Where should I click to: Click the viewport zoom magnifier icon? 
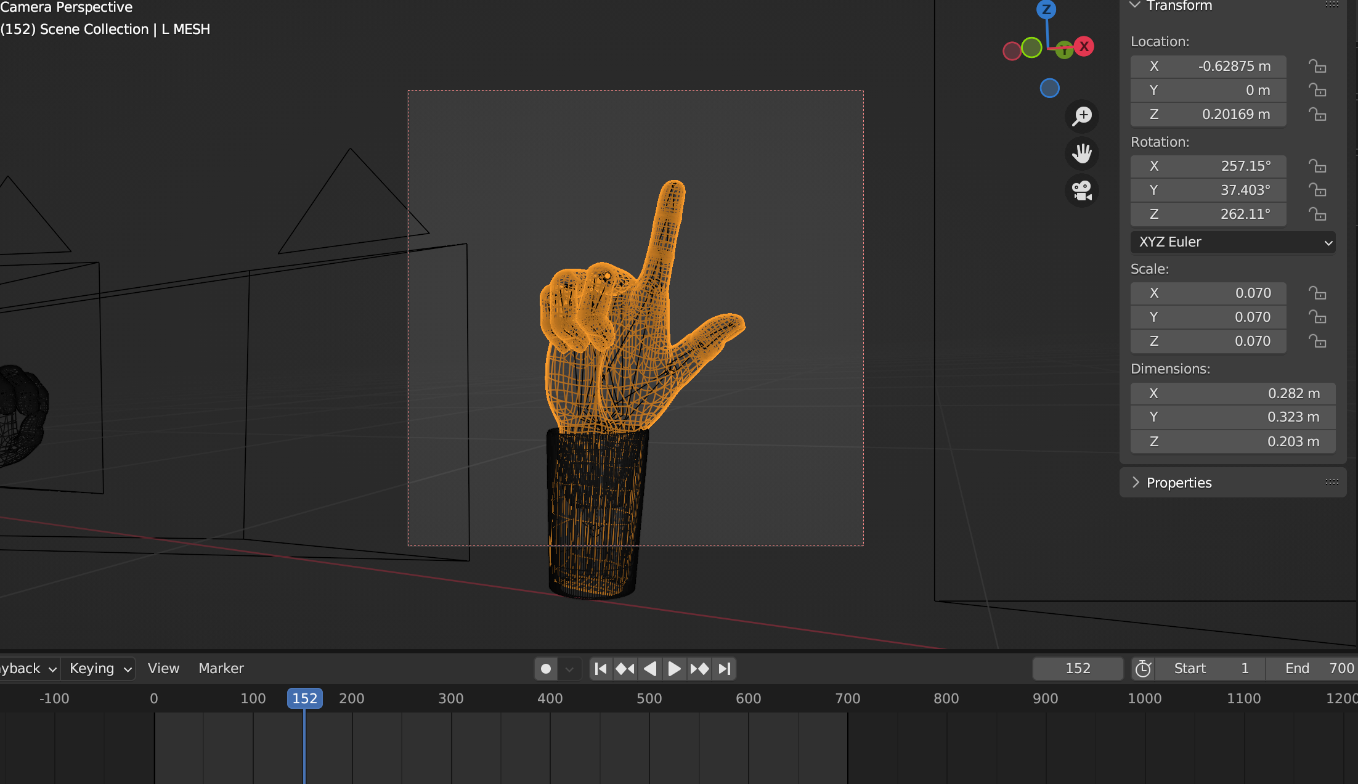coord(1081,116)
